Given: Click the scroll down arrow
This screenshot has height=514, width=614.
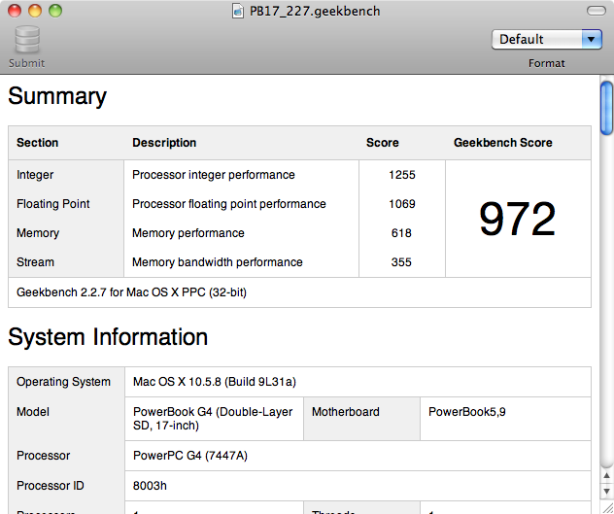Looking at the screenshot, I should 606,491.
